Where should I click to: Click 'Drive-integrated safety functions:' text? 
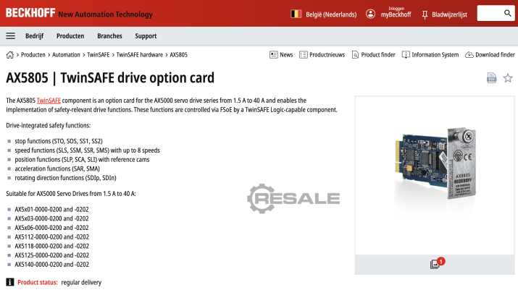click(x=49, y=125)
